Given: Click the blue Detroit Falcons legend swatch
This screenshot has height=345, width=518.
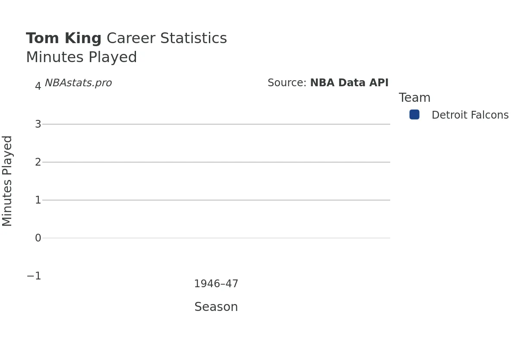Looking at the screenshot, I should pos(414,115).
